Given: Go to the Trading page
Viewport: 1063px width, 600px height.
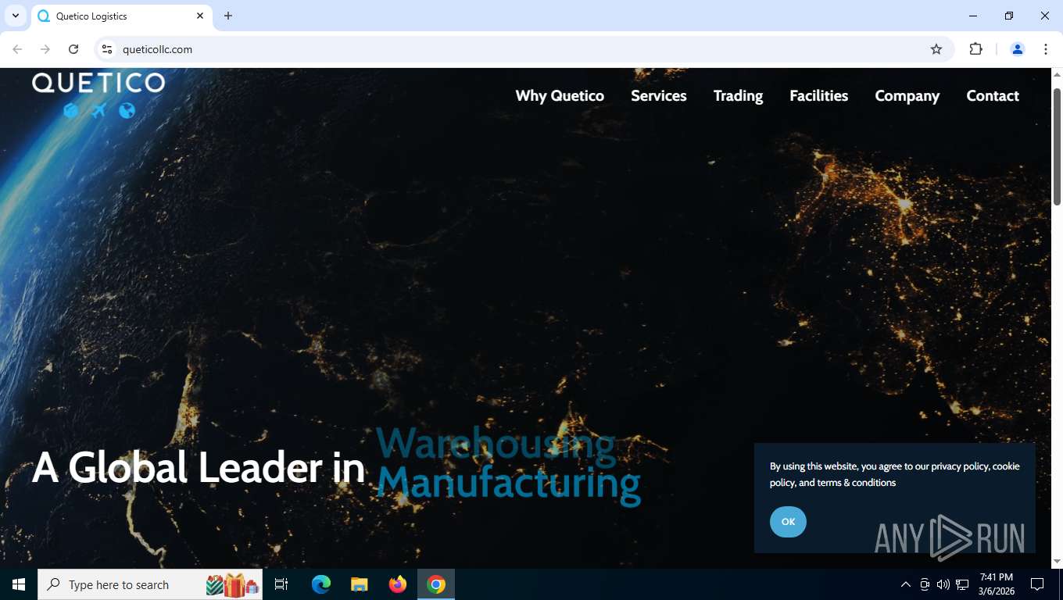Looking at the screenshot, I should [738, 95].
